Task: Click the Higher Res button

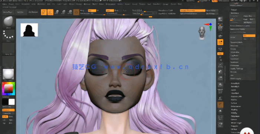Action: click(249, 16)
